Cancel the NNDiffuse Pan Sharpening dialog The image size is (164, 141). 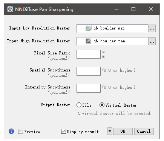pyautogui.click(x=144, y=131)
